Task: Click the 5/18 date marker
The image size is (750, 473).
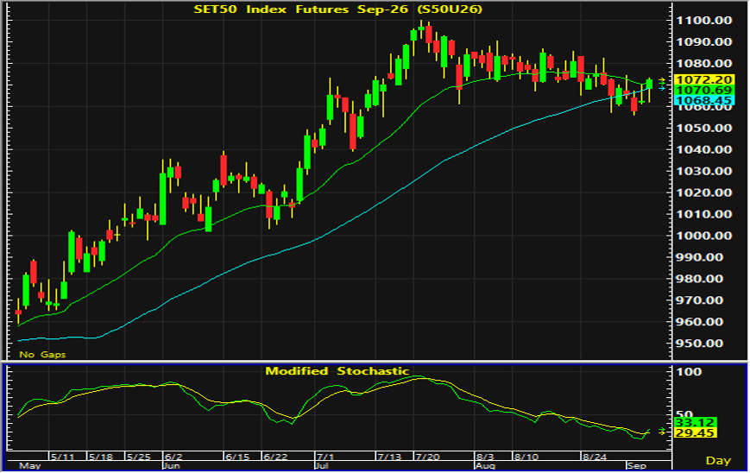Action: [101, 457]
